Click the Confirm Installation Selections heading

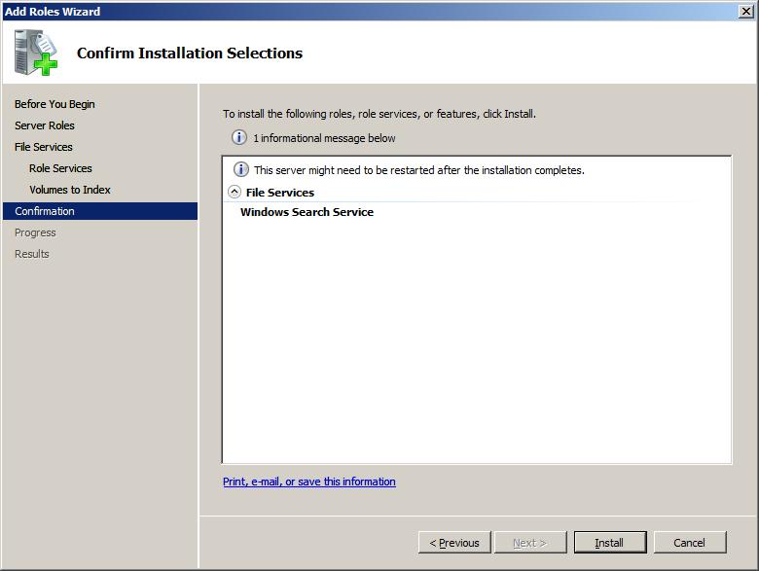point(190,53)
